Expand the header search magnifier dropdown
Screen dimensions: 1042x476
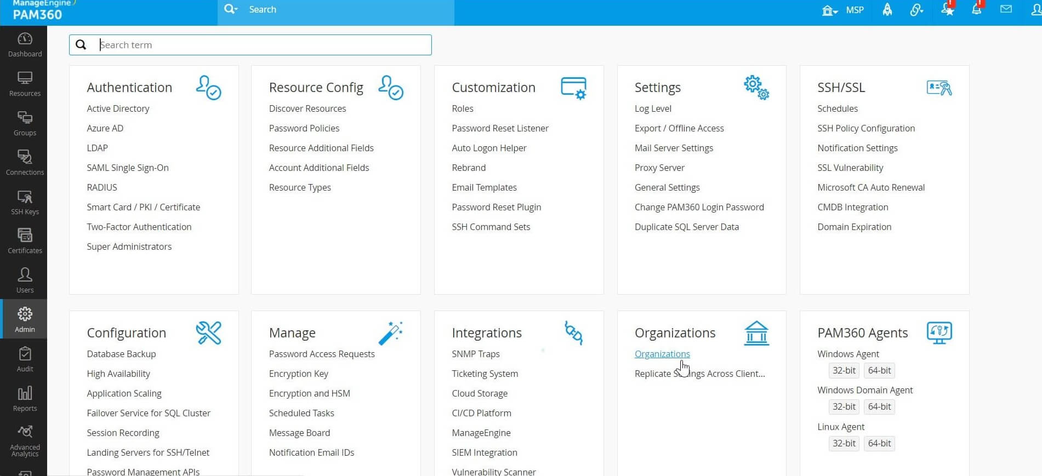[x=231, y=9]
